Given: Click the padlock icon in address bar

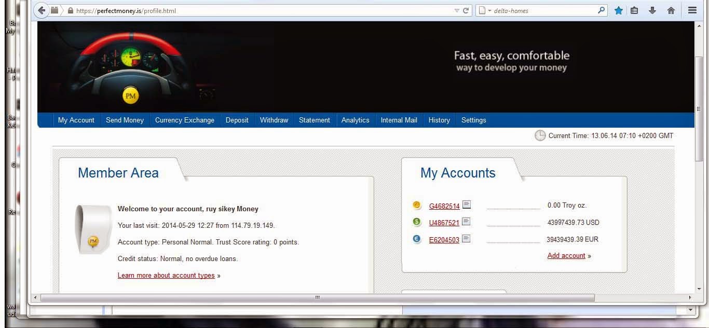Looking at the screenshot, I should [71, 10].
